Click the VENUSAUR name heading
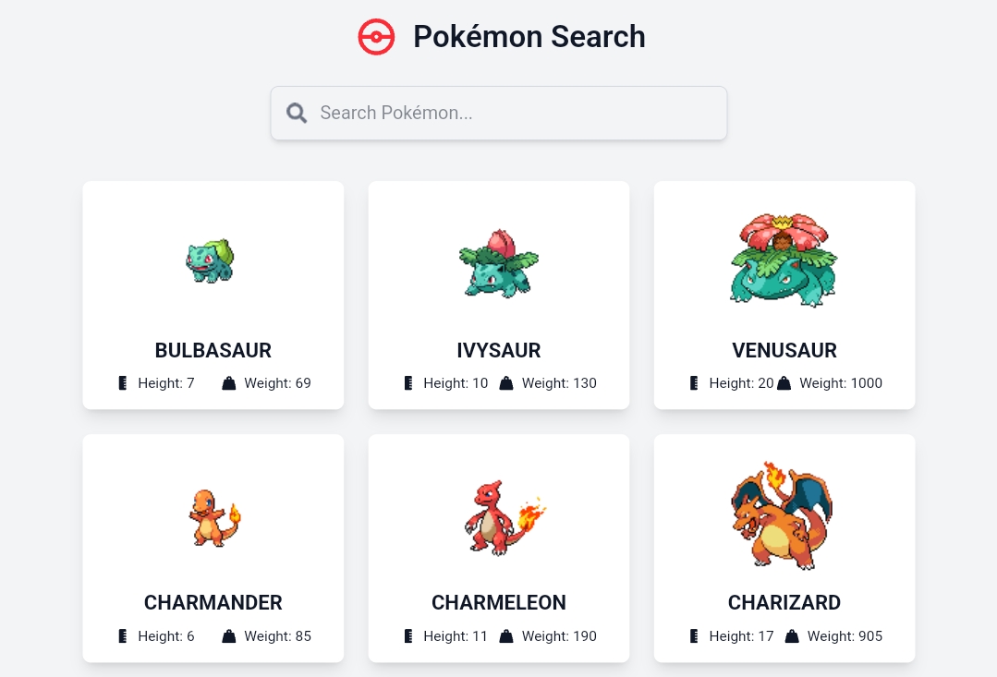Viewport: 997px width, 677px height. (x=784, y=351)
